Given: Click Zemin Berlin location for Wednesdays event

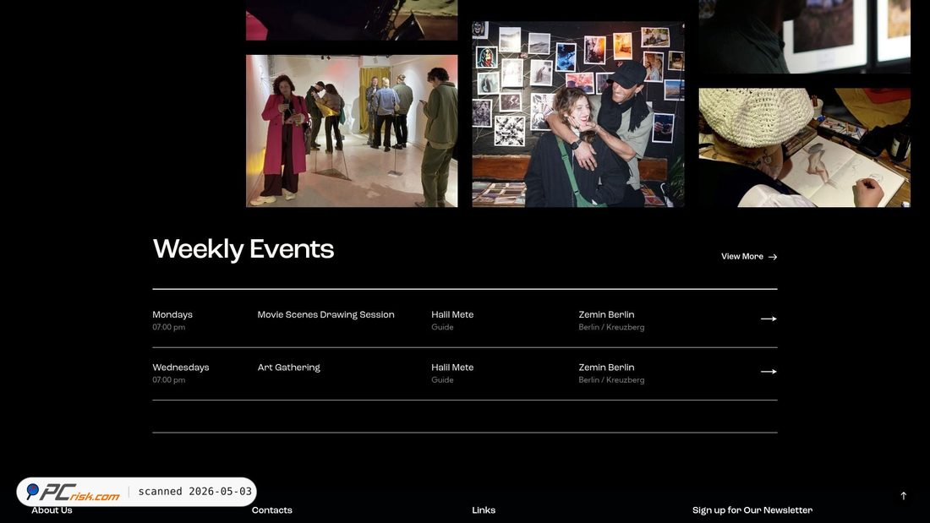Looking at the screenshot, I should coord(607,368).
